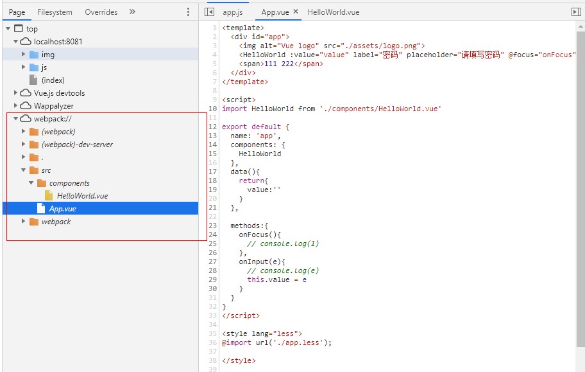This screenshot has height=372, width=585.
Task: Collapse the src folder
Action: [x=23, y=170]
